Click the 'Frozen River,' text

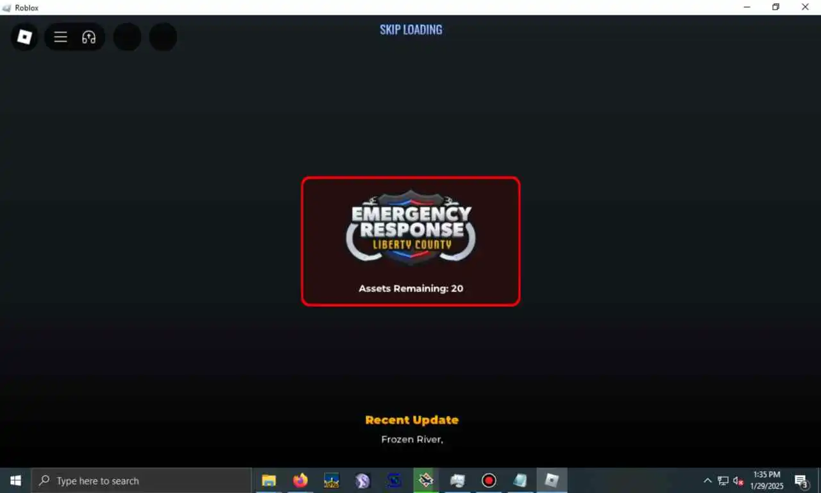412,440
